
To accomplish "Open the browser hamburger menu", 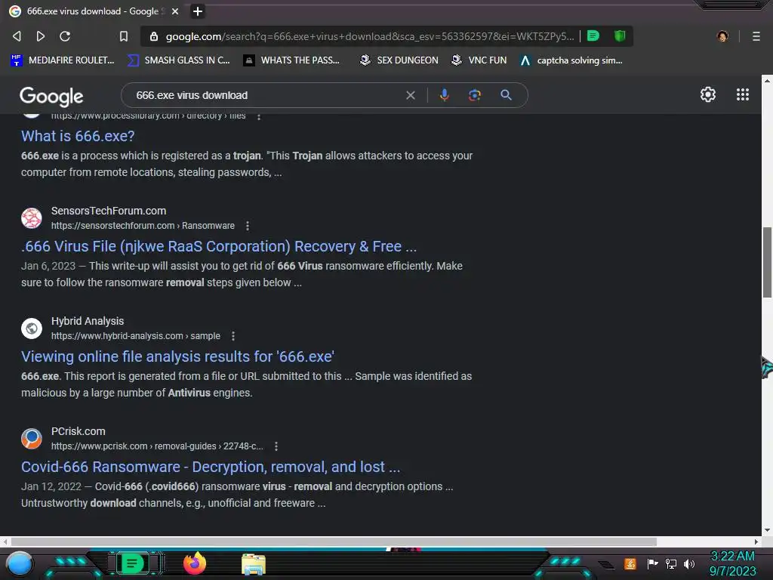I will point(756,36).
